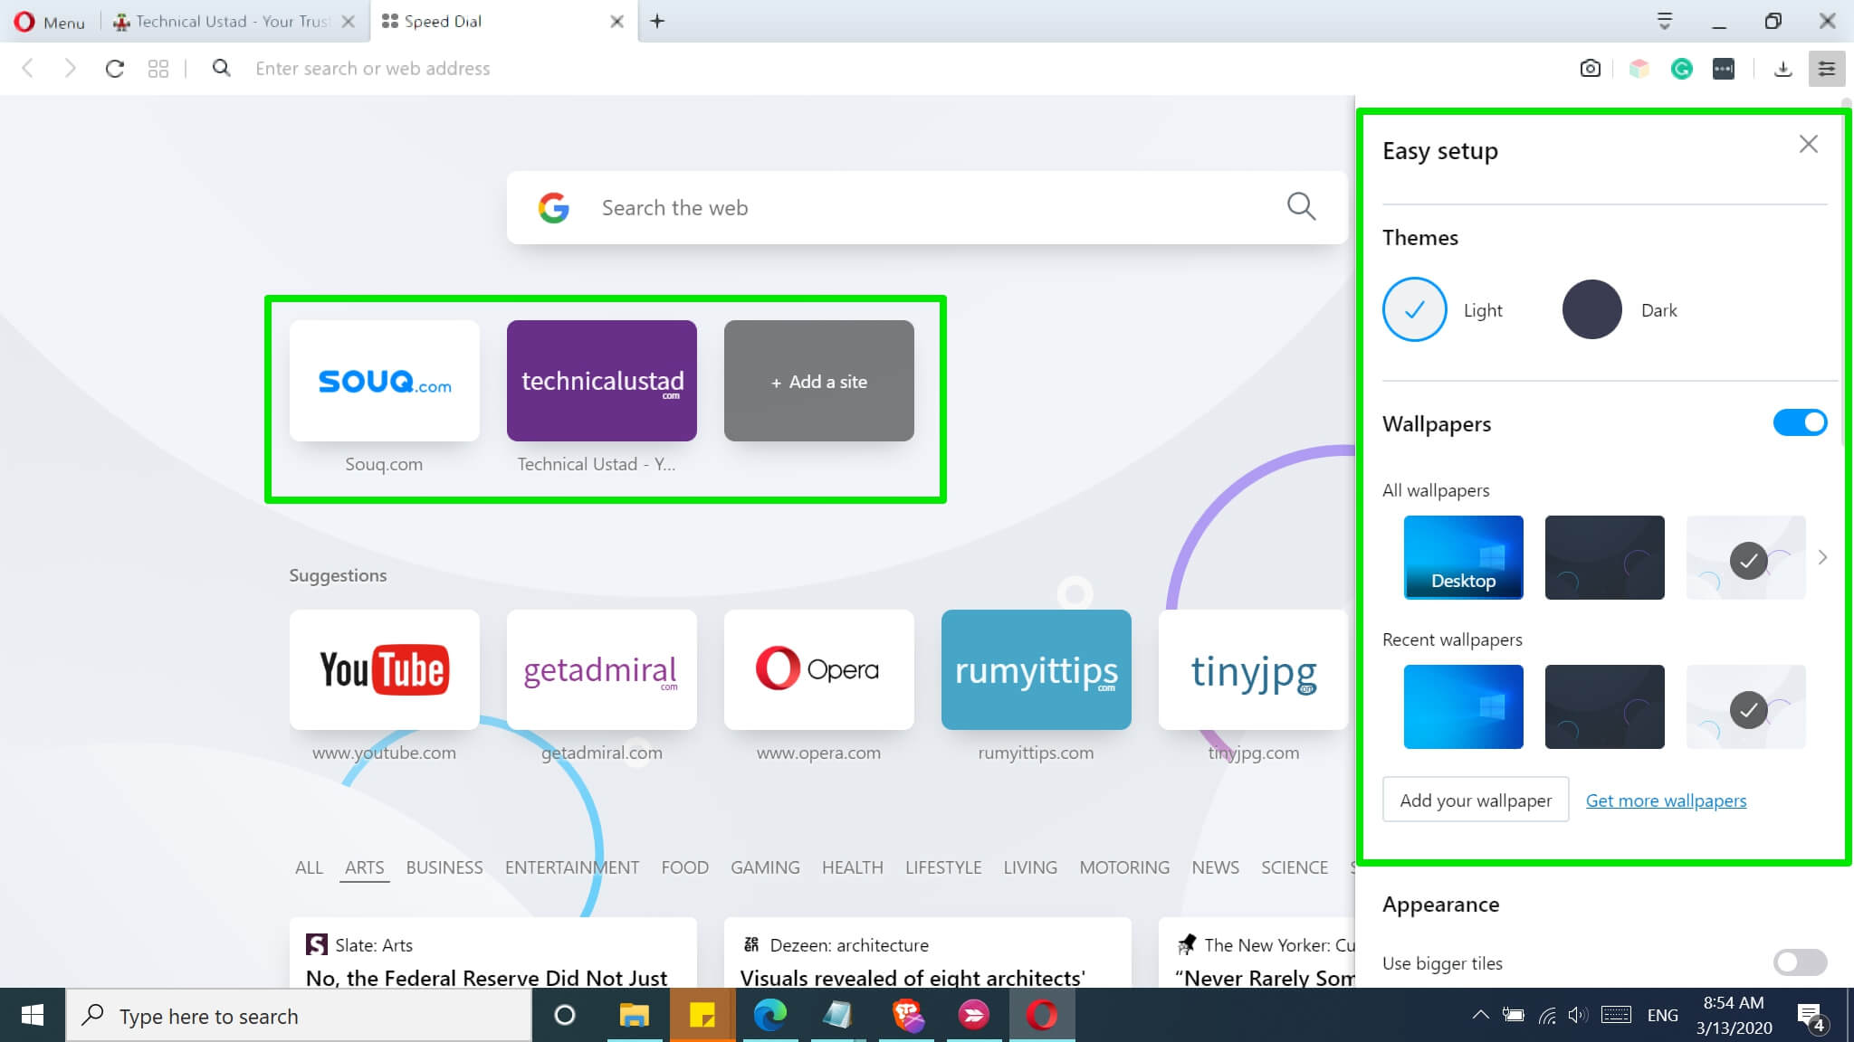Click Add your wallpaper button

[x=1476, y=799]
